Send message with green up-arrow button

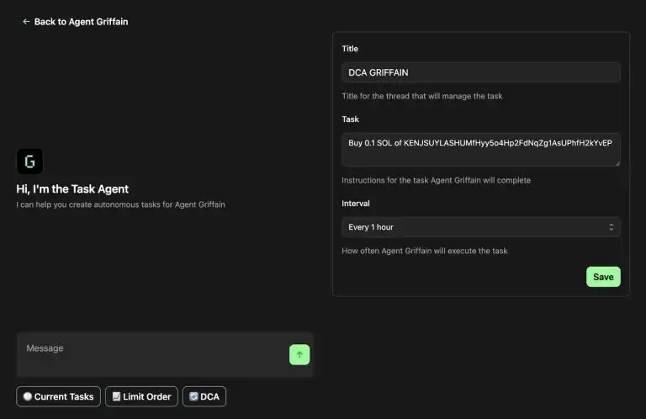pos(299,354)
